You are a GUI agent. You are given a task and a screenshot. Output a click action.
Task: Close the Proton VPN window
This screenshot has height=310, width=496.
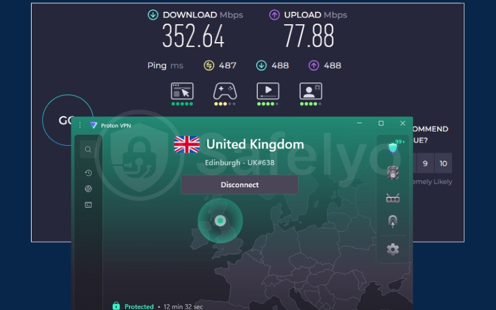click(x=402, y=123)
